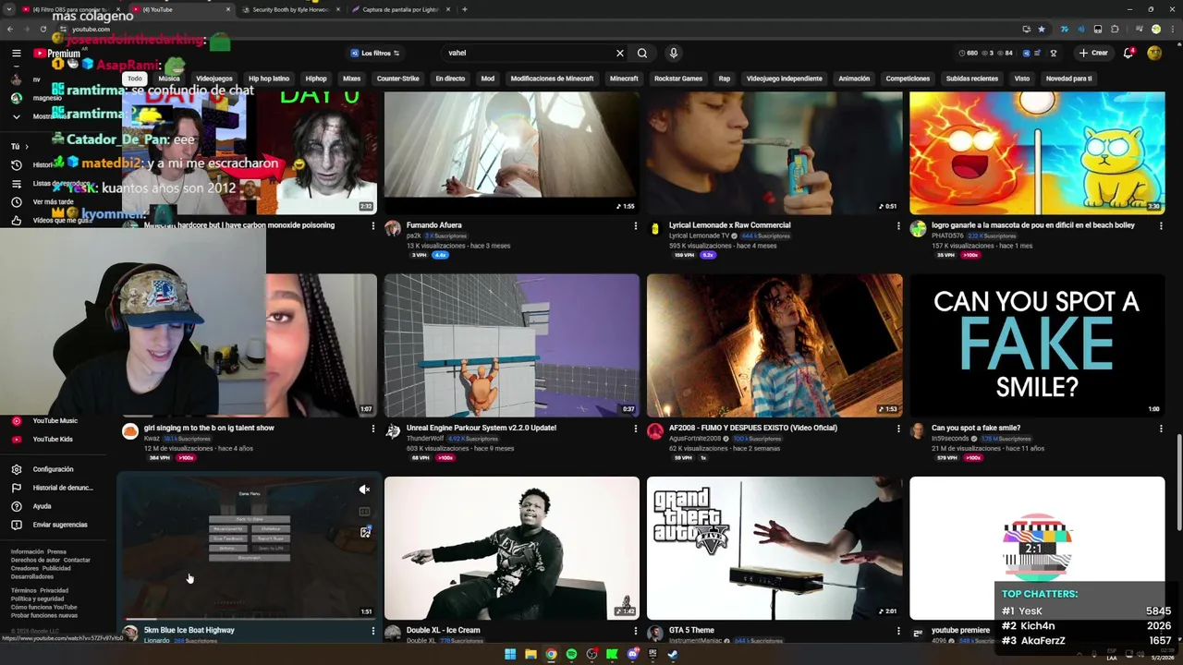Filter by the Rockstar Games chip

(678, 79)
